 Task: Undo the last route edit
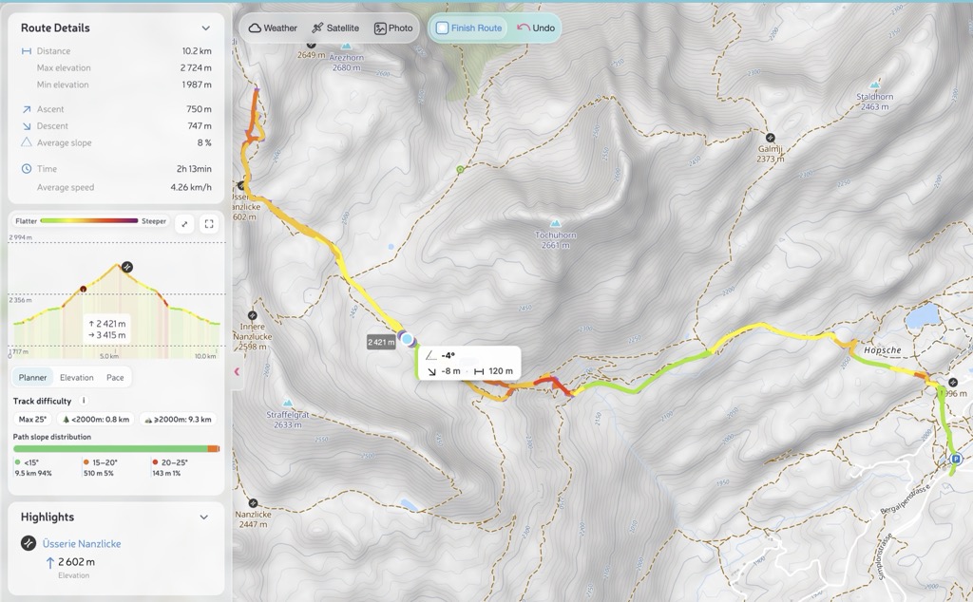click(x=535, y=28)
